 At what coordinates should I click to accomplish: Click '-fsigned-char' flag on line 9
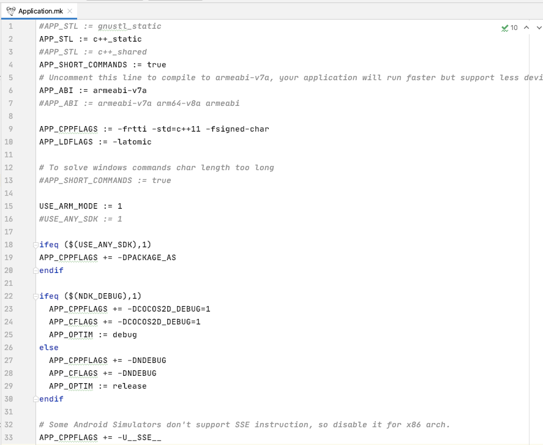[x=237, y=129]
